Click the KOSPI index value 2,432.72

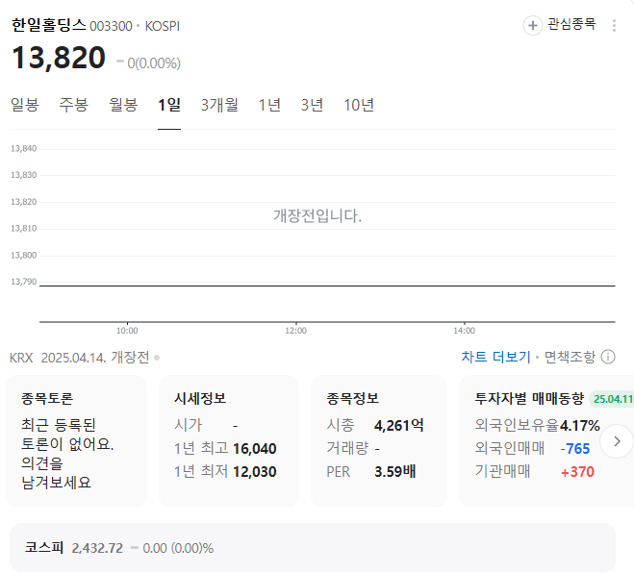tap(97, 548)
